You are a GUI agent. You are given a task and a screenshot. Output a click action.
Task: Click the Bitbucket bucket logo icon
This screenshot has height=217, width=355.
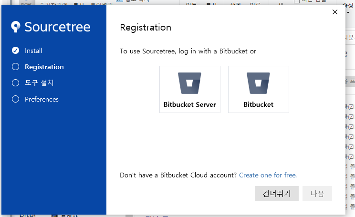coord(258,83)
